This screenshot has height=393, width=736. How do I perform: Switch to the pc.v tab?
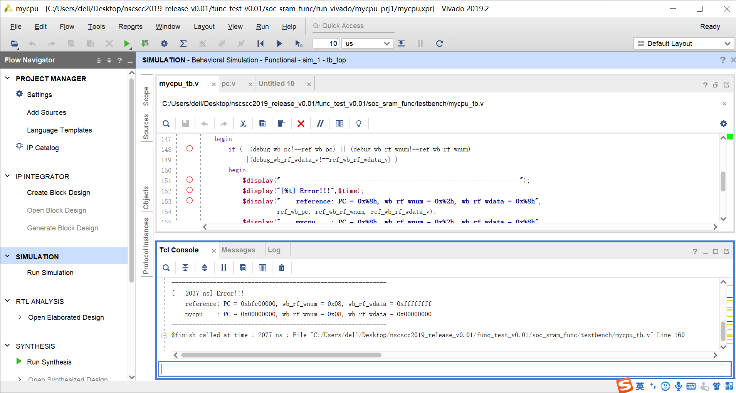point(229,84)
